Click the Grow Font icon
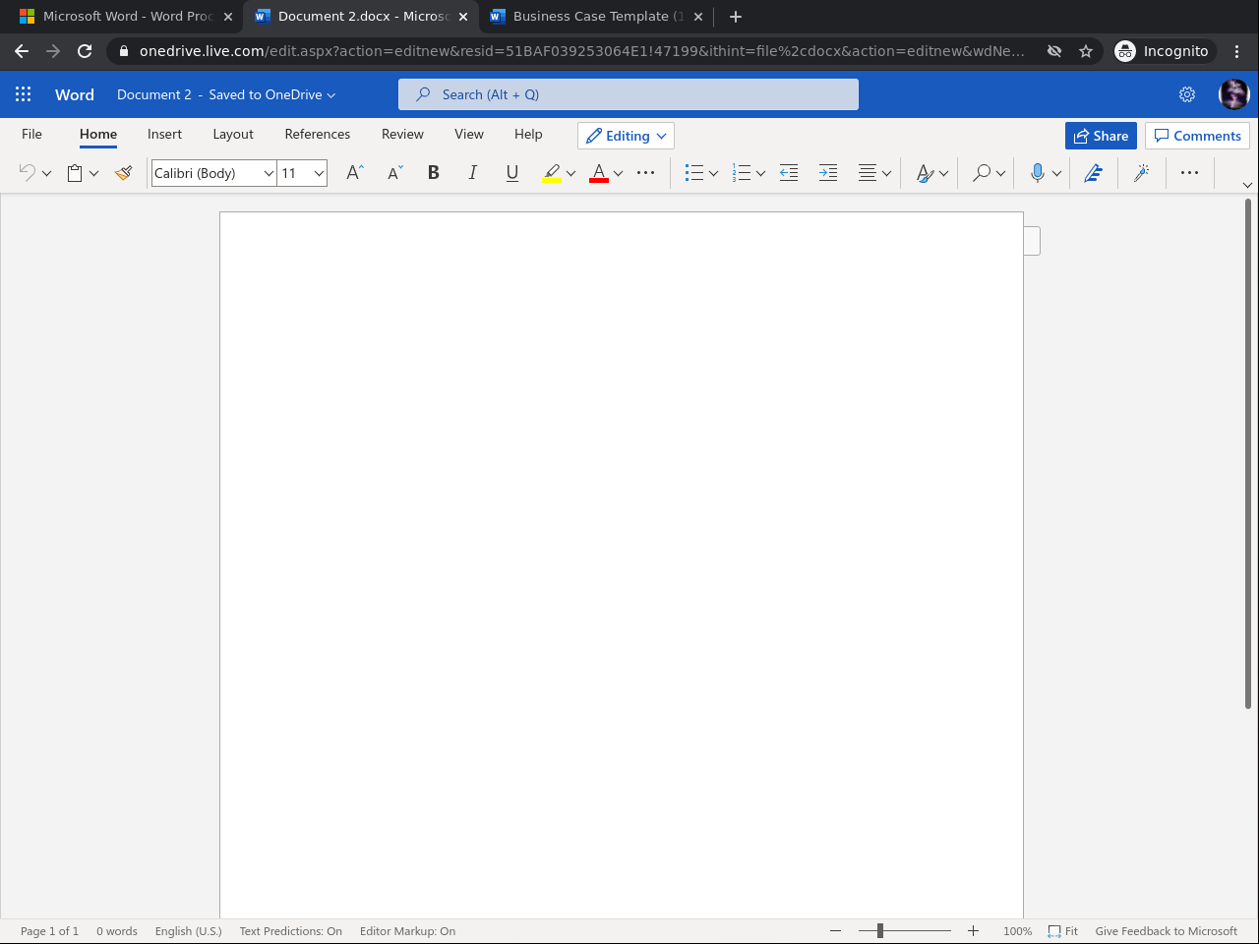 pyautogui.click(x=355, y=173)
